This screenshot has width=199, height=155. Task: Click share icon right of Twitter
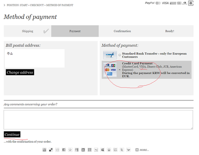(x=128, y=150)
